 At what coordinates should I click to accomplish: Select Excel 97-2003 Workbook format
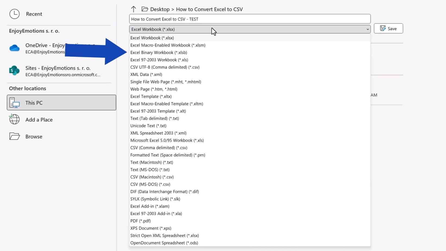coord(159,60)
